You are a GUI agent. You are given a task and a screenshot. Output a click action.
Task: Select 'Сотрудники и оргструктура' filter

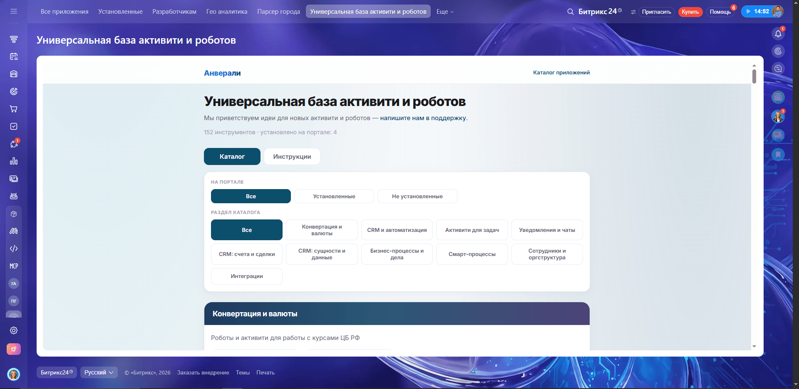[x=547, y=254]
